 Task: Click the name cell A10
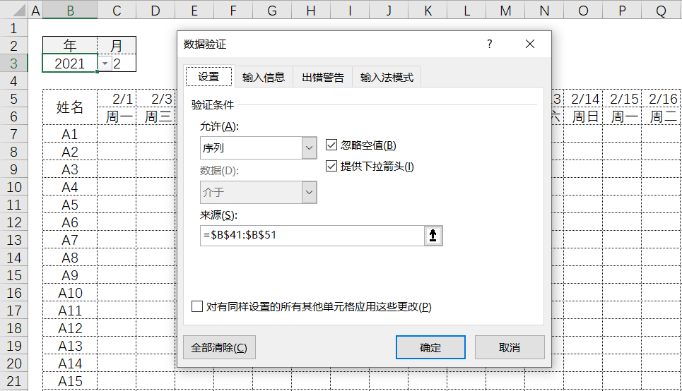point(69,293)
